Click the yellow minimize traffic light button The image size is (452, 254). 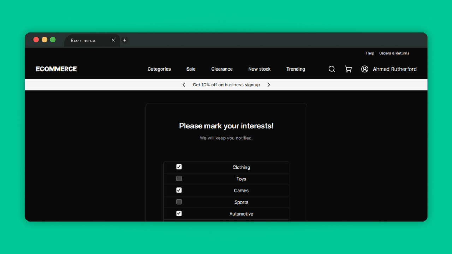pos(44,40)
